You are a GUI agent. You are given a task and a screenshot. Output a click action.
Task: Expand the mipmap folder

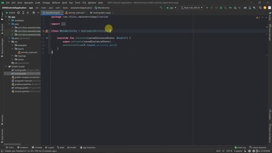(x=12, y=56)
